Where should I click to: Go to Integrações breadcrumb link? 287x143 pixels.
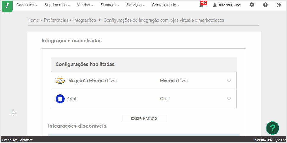click(x=85, y=20)
